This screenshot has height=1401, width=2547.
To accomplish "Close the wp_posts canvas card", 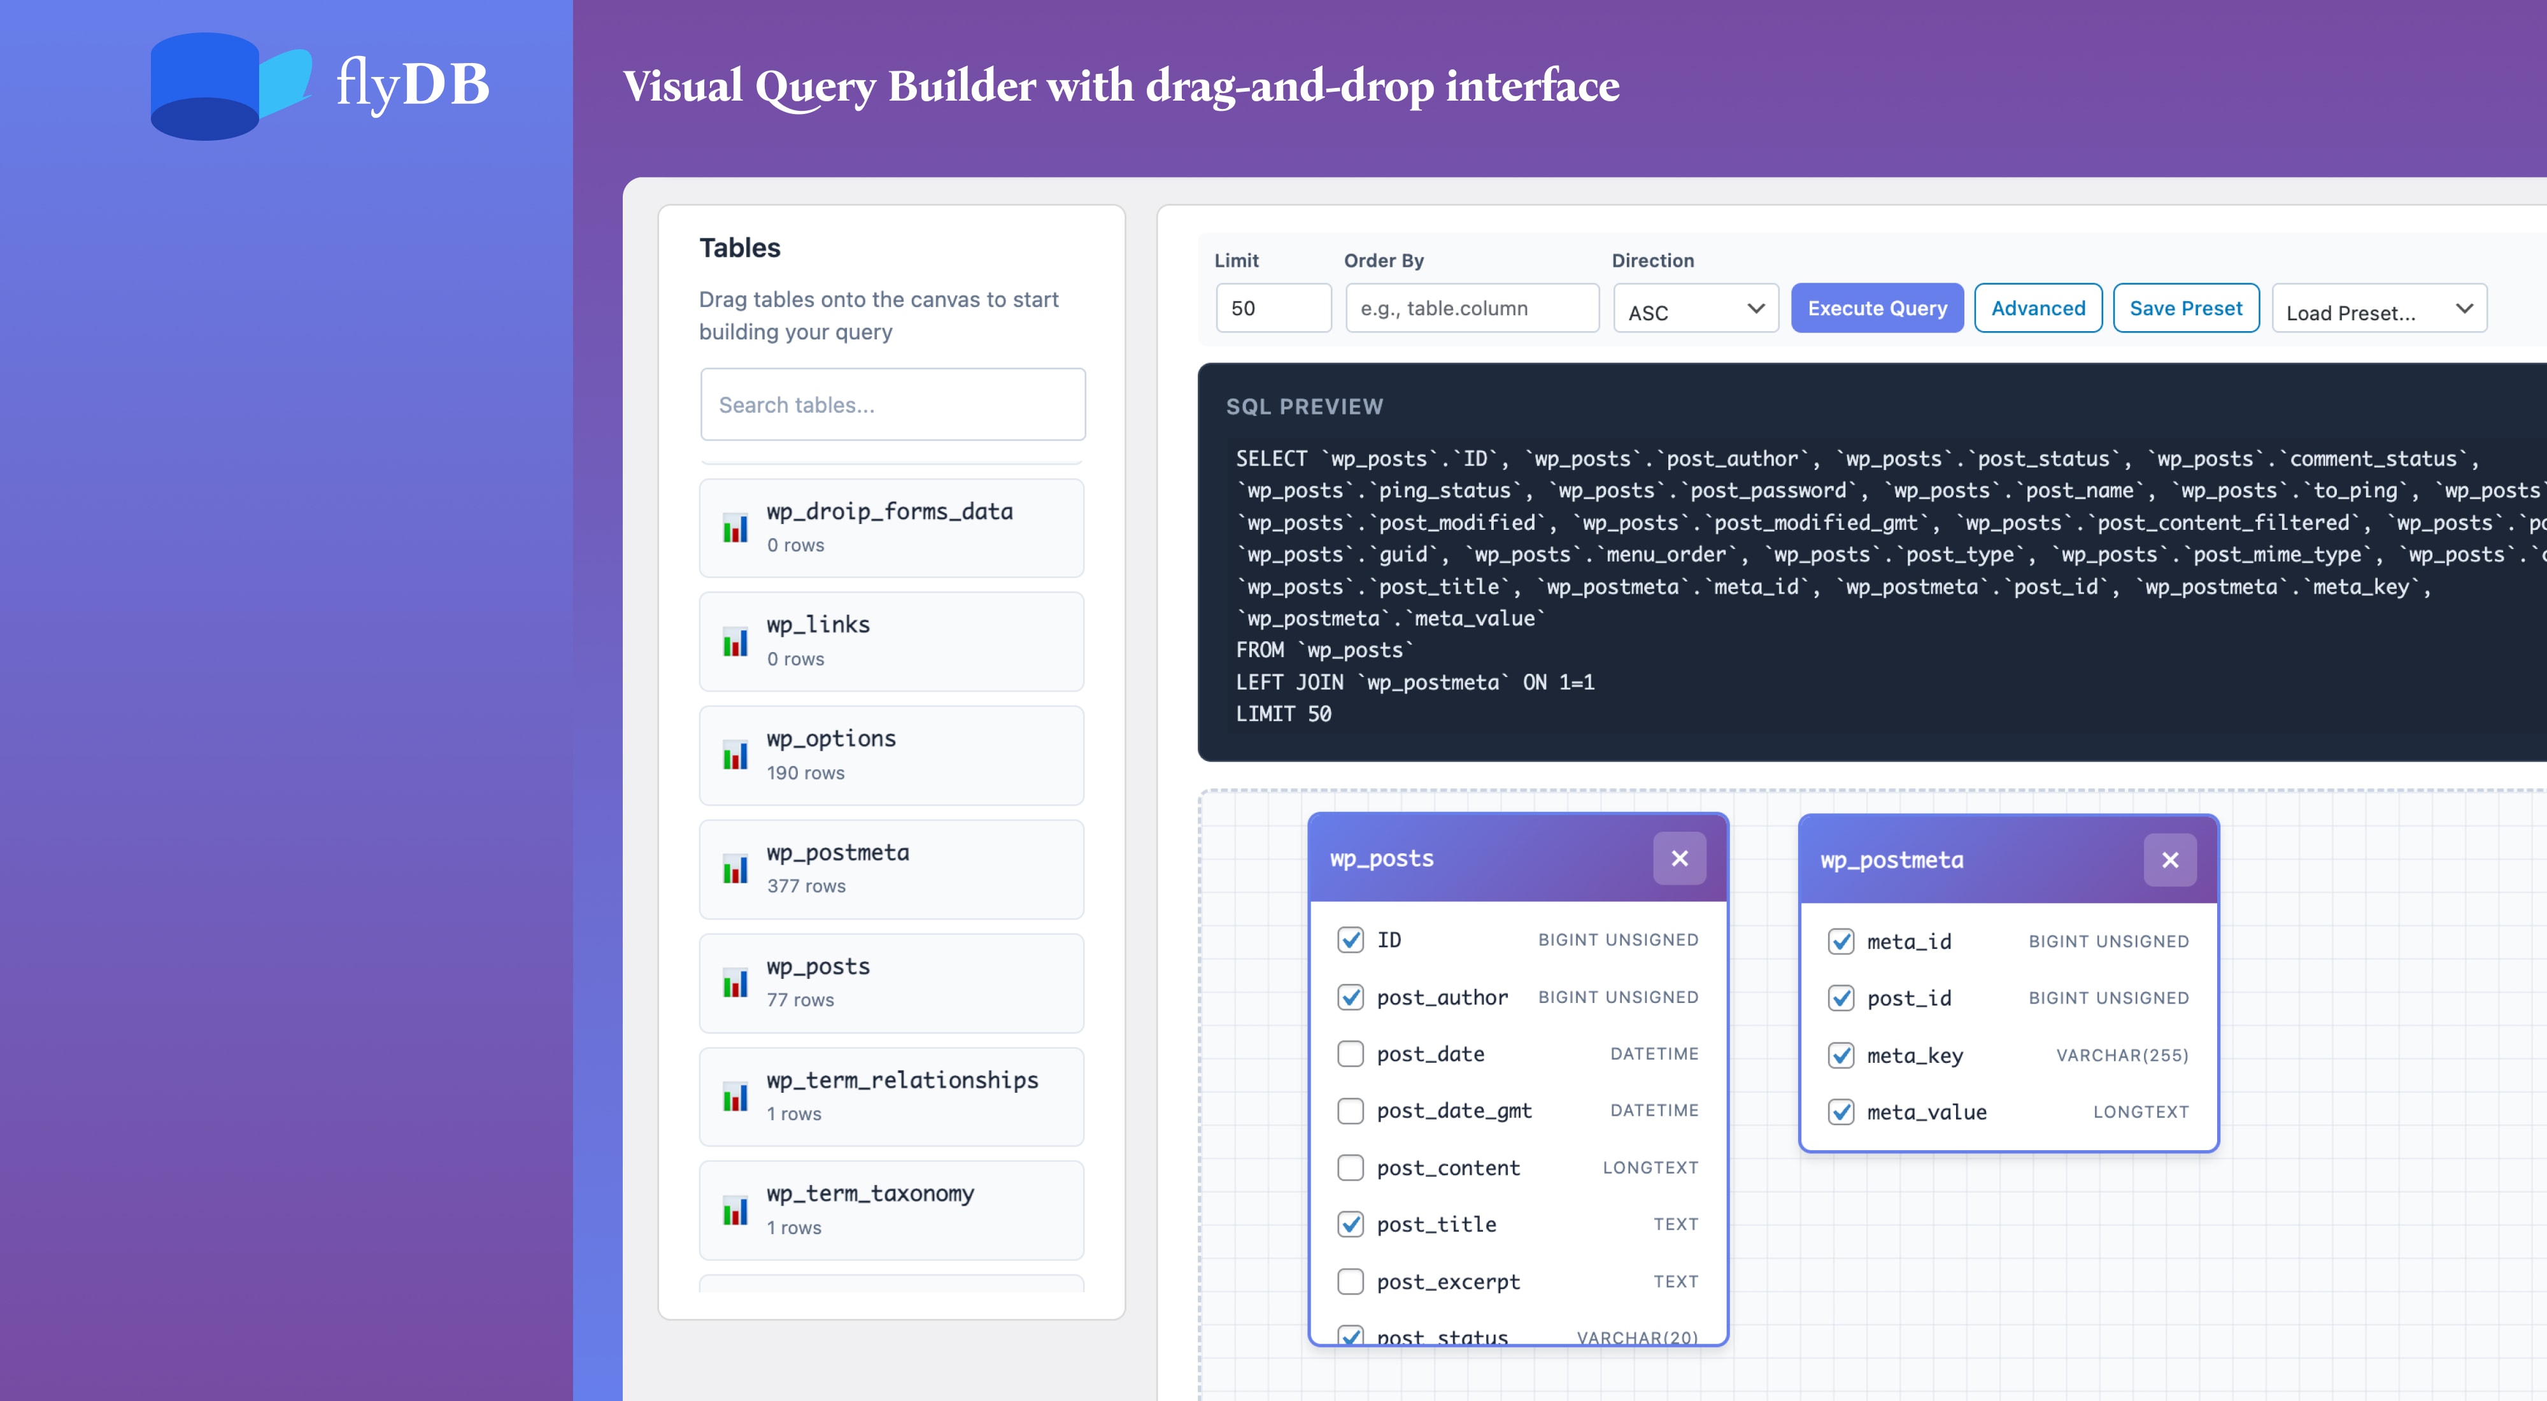I will pos(1679,858).
